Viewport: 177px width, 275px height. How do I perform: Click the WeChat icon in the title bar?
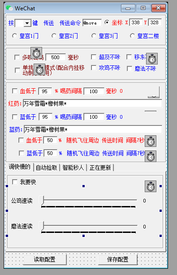9,8
